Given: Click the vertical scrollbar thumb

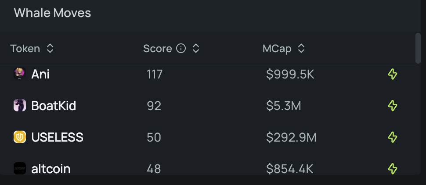Looking at the screenshot, I should tap(418, 48).
